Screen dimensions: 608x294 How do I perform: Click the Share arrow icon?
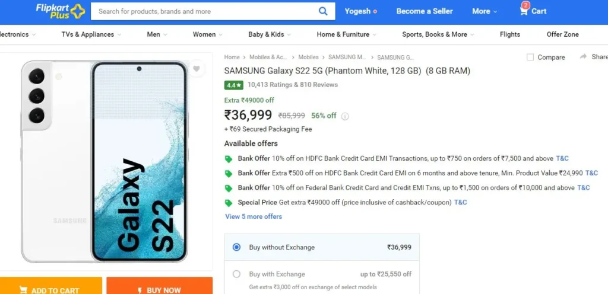tap(583, 57)
